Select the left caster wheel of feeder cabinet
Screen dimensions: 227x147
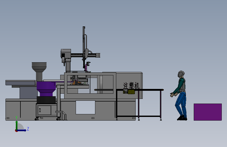coord(37,119)
